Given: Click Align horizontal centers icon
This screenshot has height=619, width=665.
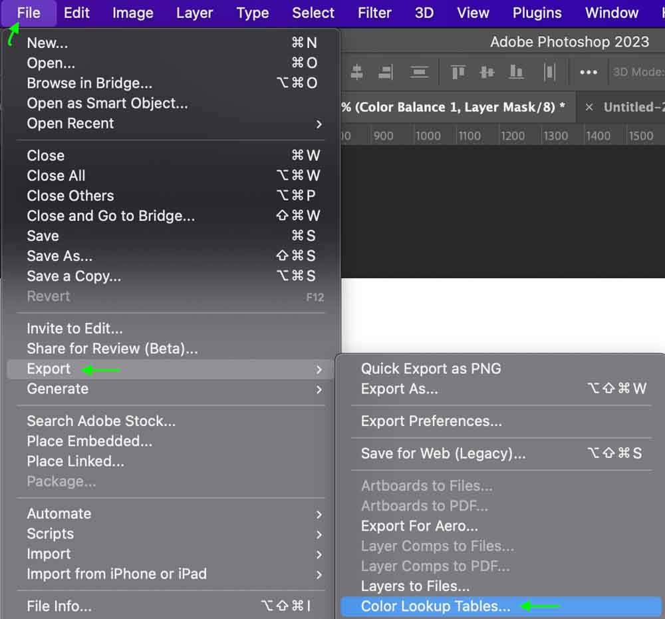Looking at the screenshot, I should click(x=357, y=72).
